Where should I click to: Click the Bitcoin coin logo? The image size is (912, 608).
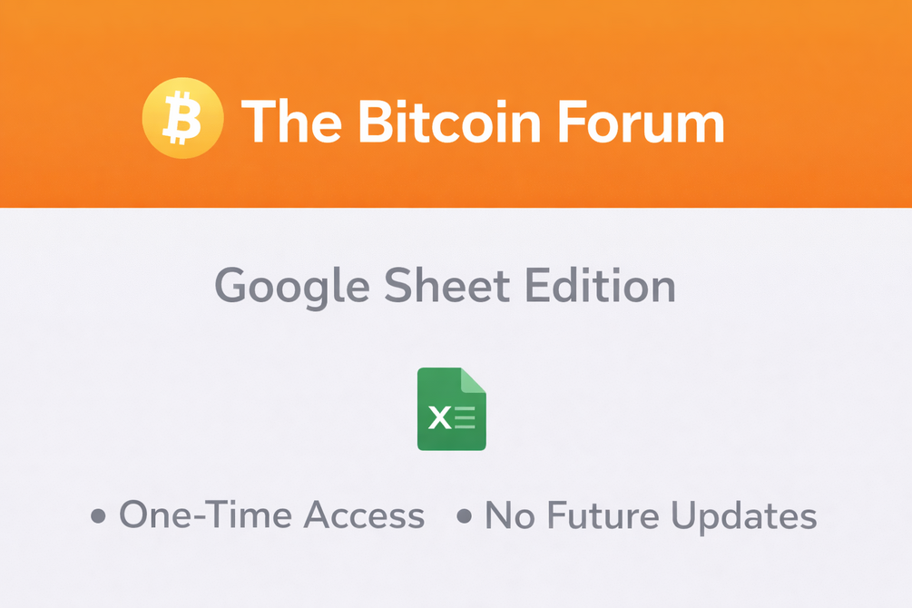(182, 118)
